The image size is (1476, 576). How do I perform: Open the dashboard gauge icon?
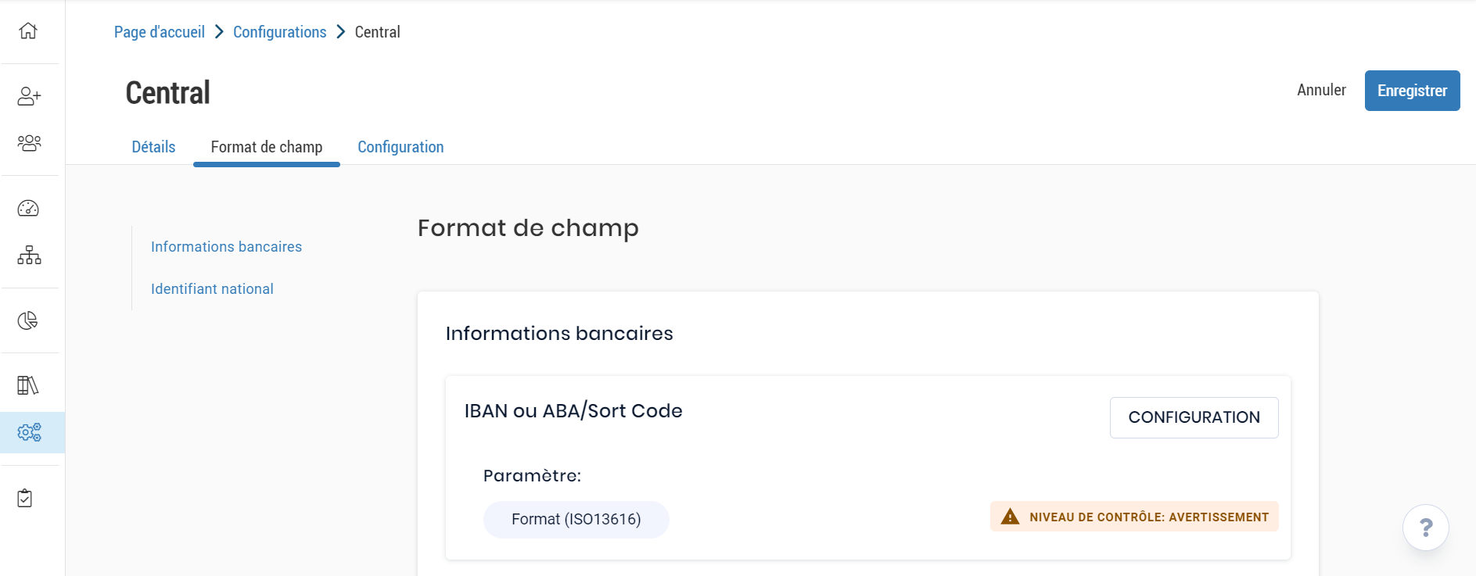point(28,209)
